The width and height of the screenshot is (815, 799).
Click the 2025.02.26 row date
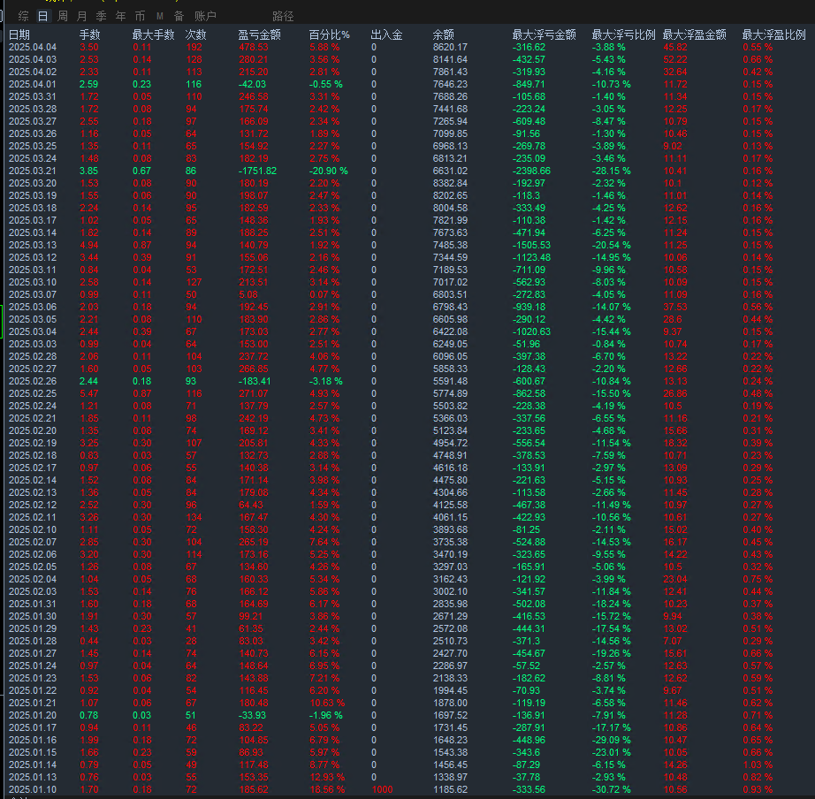[32, 381]
